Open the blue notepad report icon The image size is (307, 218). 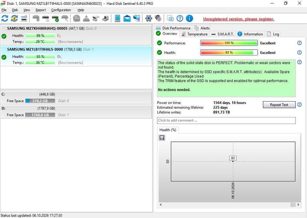(118, 19)
